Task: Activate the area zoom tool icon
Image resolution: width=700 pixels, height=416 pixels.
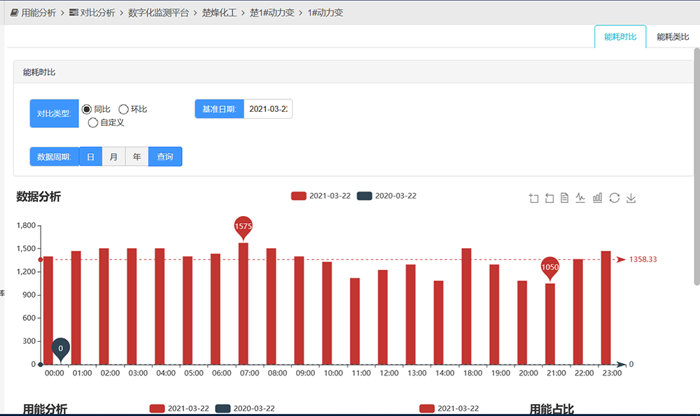Action: [534, 199]
